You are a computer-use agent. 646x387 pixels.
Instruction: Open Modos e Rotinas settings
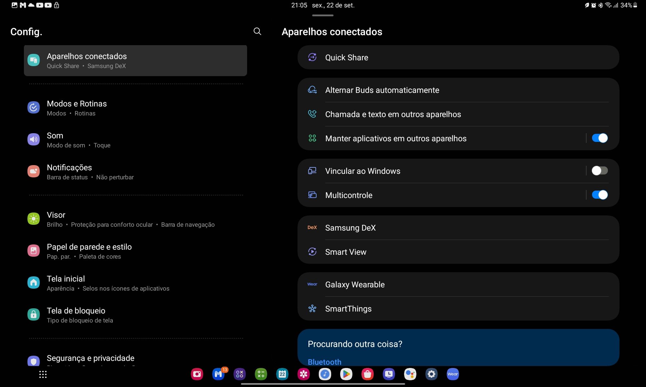(x=135, y=108)
